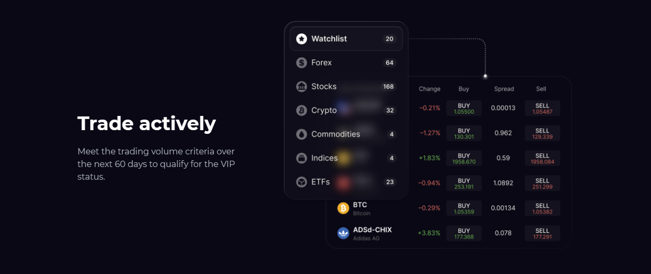This screenshot has height=274, width=651.
Task: Click the Watchlist star icon
Action: click(302, 38)
